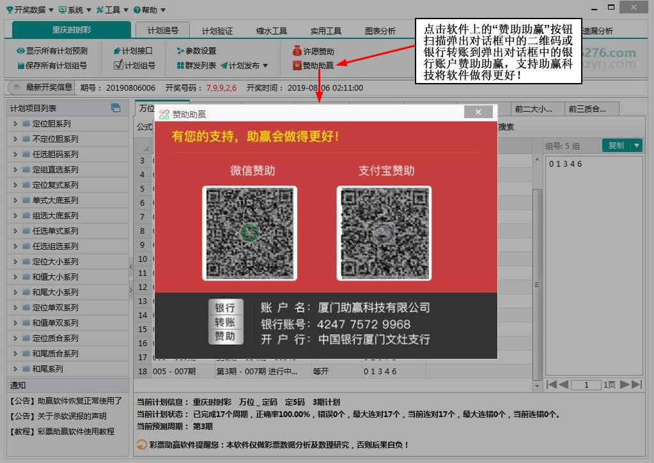This screenshot has width=654, height=463.
Task: Expand the 组选大底系列 tree node
Action: point(15,216)
